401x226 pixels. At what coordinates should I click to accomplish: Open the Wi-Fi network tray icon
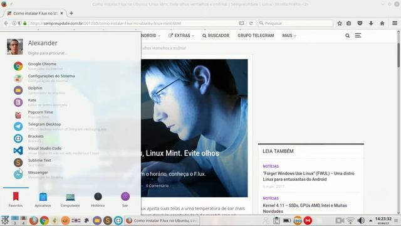[350, 220]
